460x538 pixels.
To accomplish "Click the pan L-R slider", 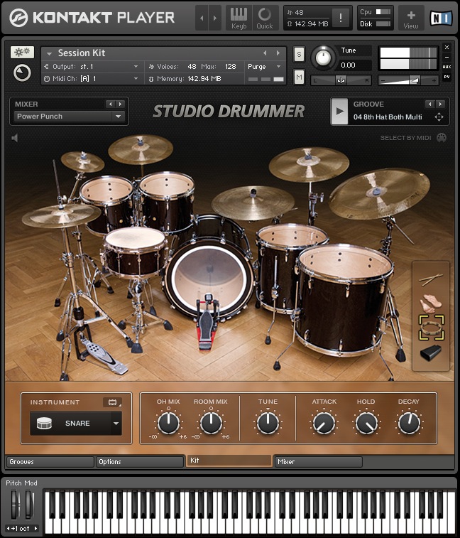I will (341, 80).
